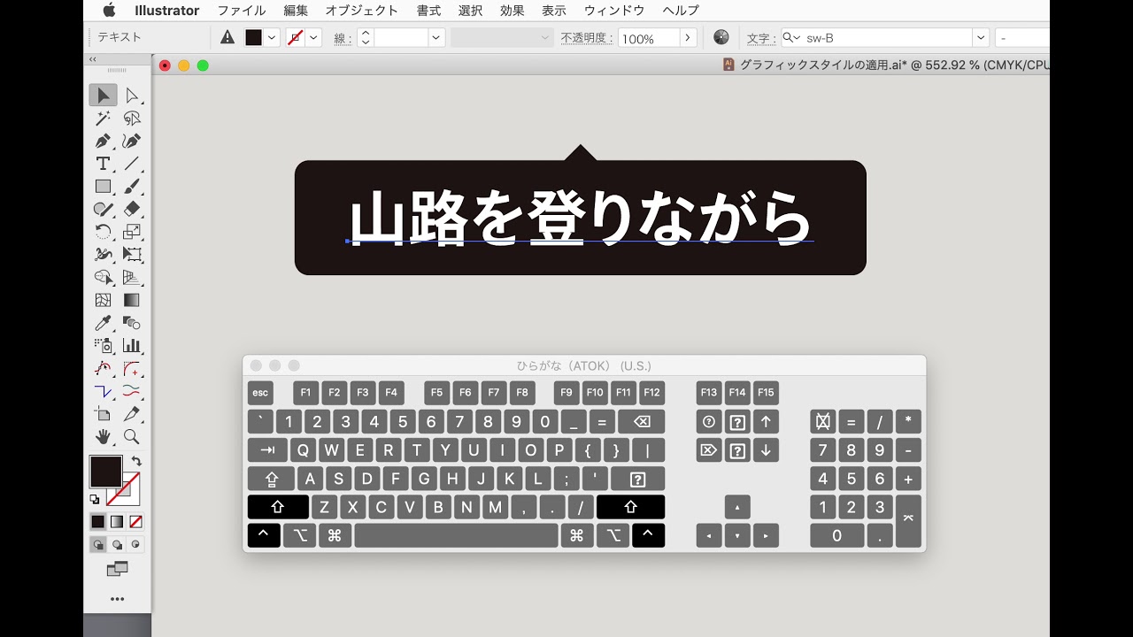Change Screen Mode button in toolbar
1133x637 pixels.
(118, 569)
